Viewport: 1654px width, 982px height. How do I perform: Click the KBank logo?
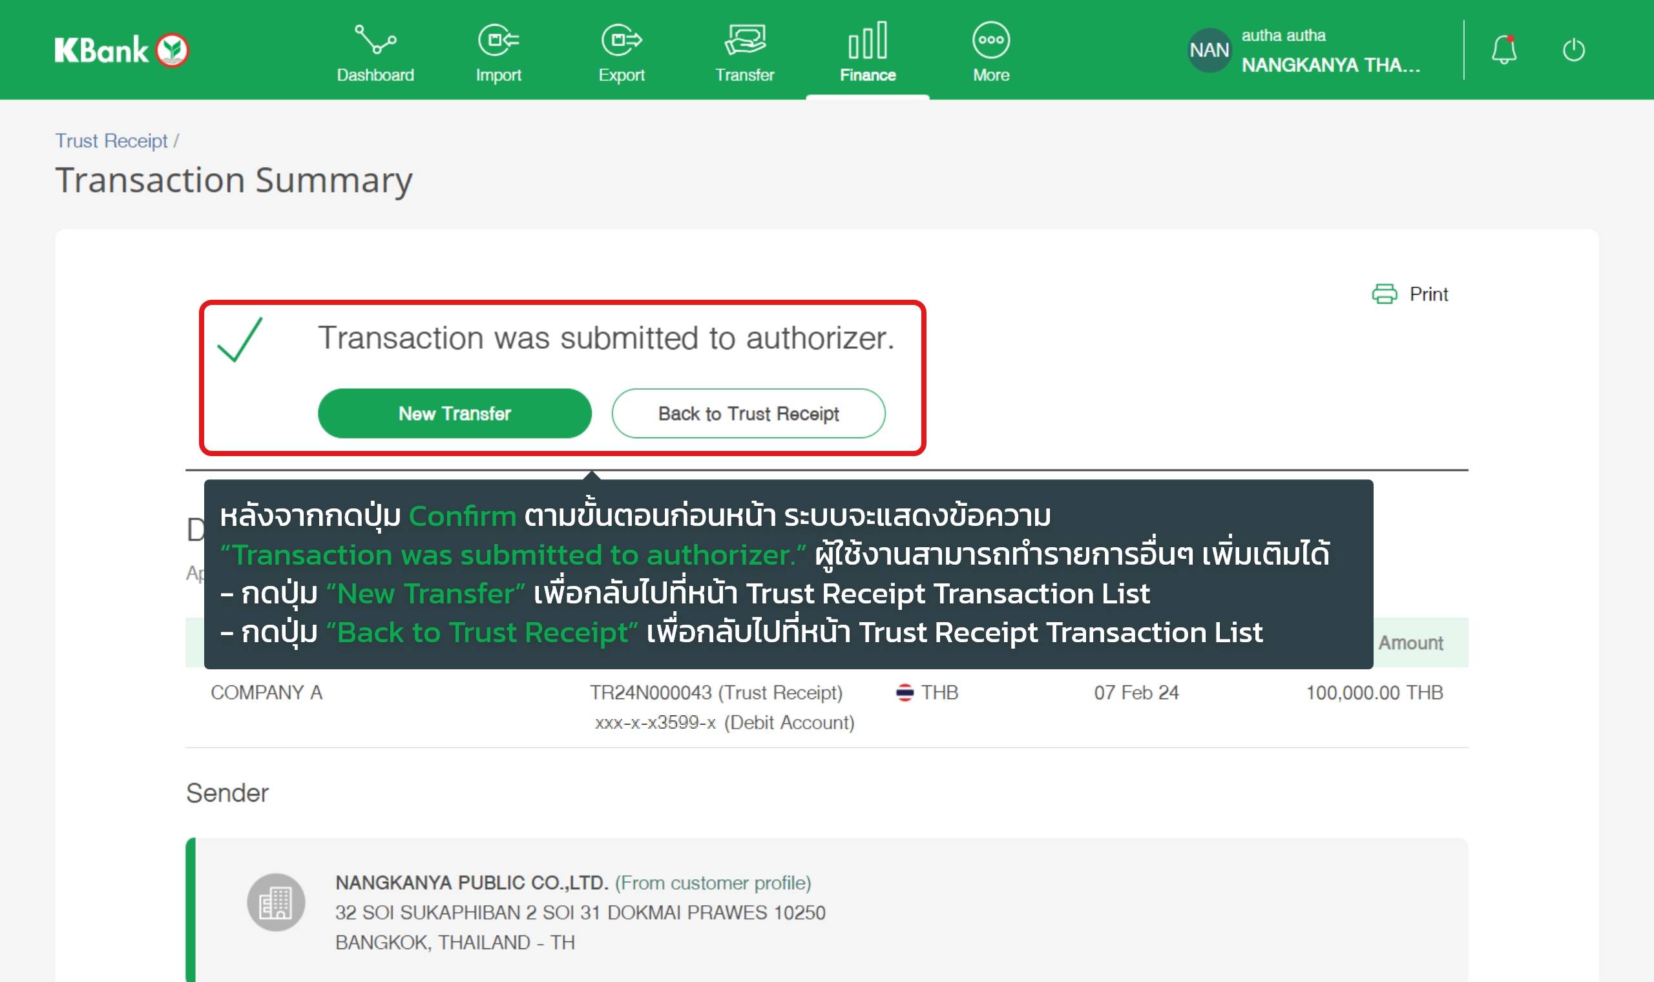[x=121, y=50]
